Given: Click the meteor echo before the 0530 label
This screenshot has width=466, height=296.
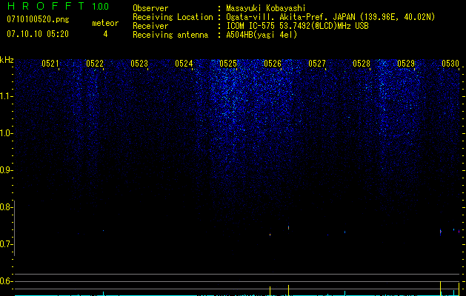Looking at the screenshot, I should (x=441, y=232).
